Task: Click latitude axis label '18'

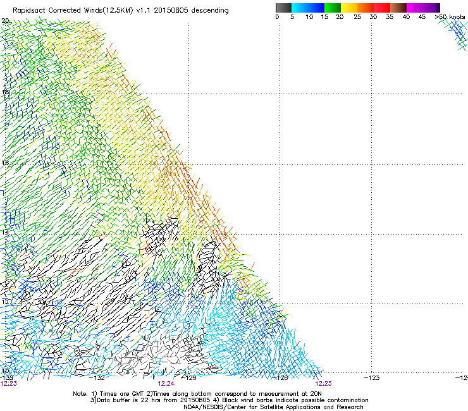Action: [5, 92]
